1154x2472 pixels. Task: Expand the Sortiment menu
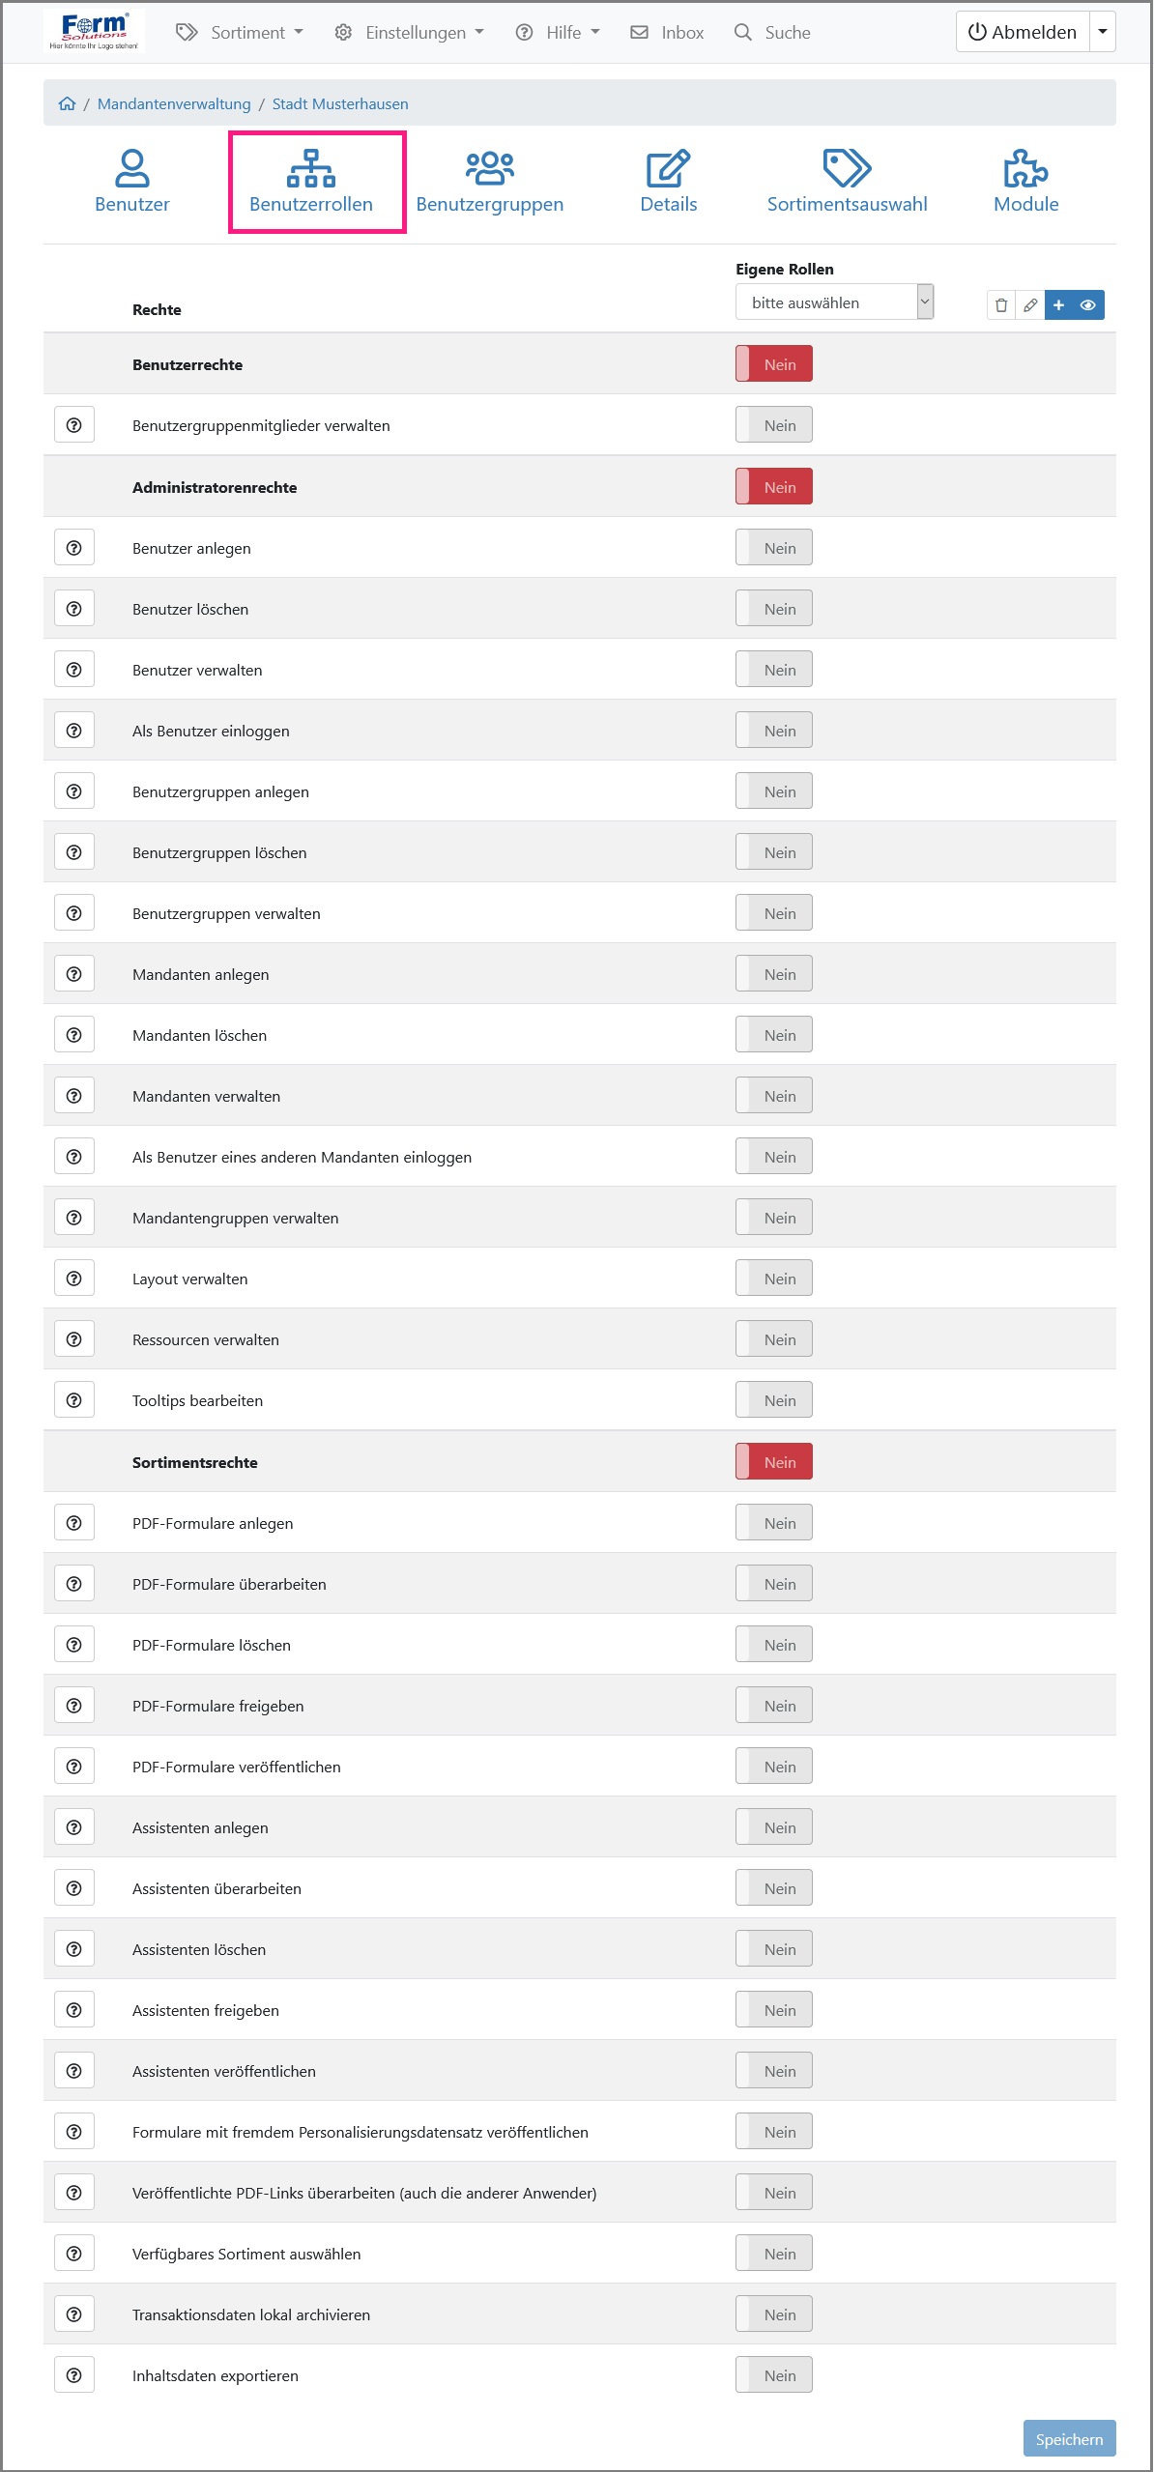coord(240,33)
